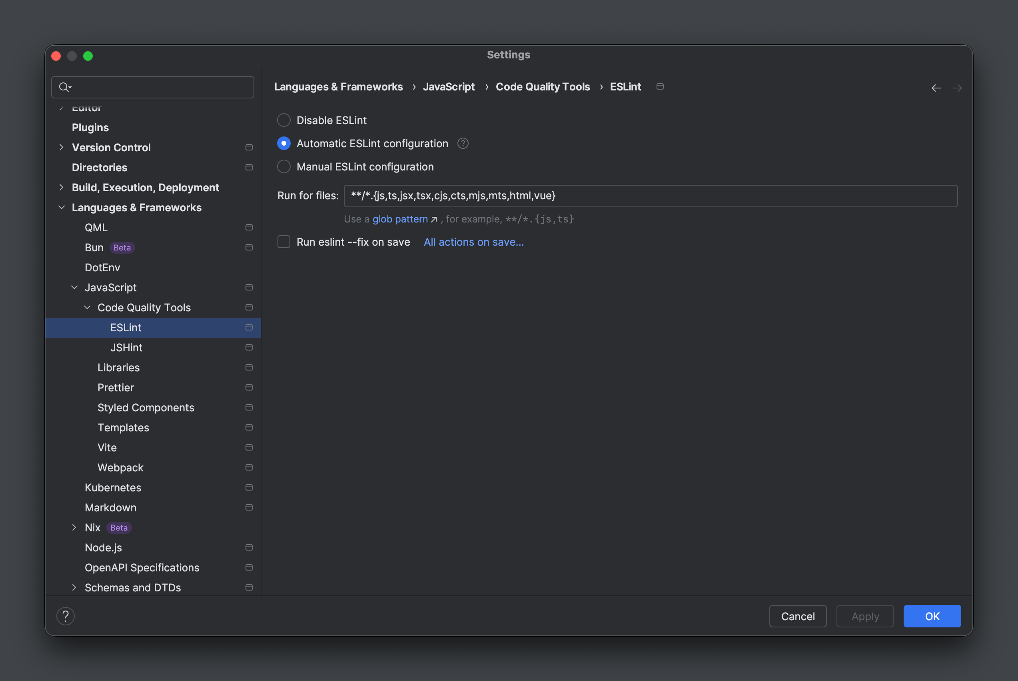Open help for Automatic ESLint configuration
Viewport: 1018px width, 681px height.
click(463, 143)
